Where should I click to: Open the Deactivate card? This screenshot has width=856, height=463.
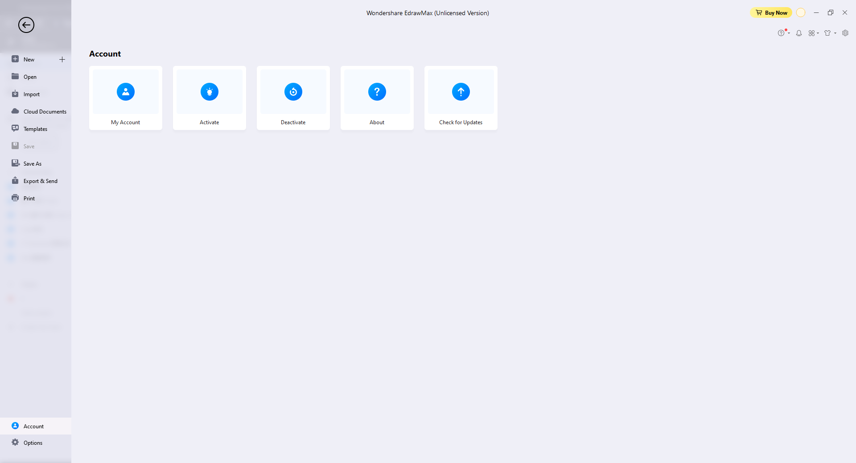(x=293, y=98)
